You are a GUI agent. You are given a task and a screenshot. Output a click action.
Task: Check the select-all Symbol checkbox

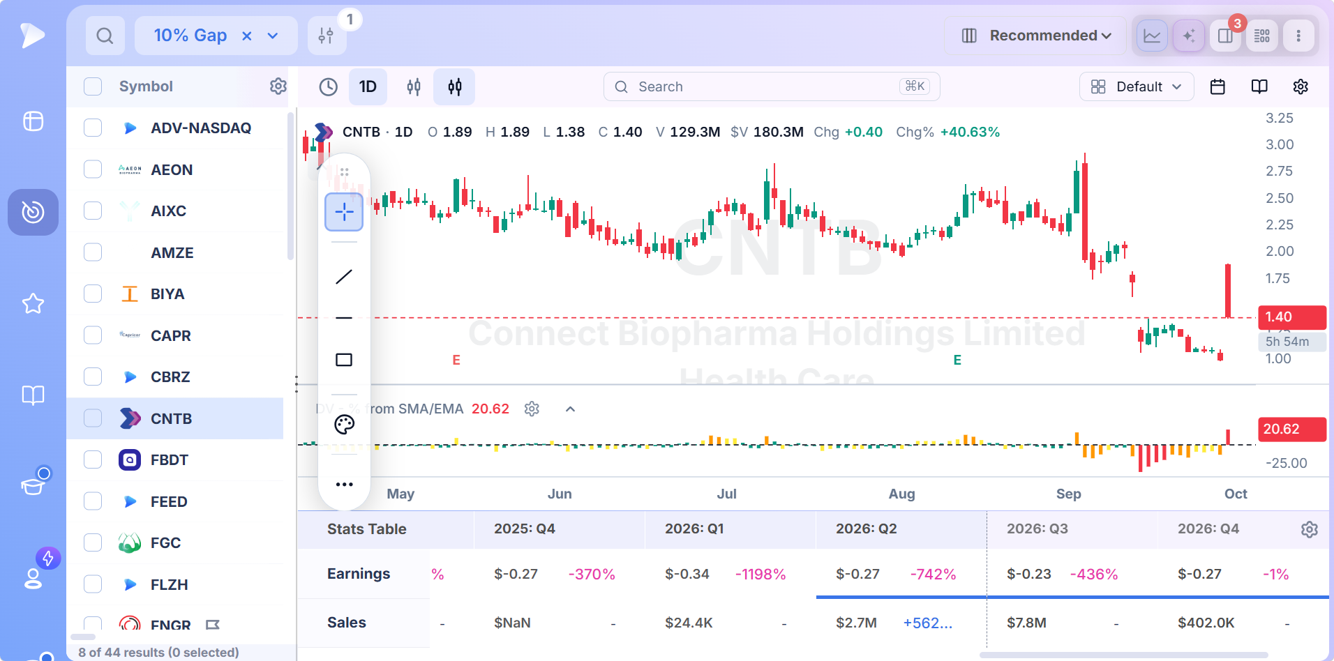[x=93, y=86]
